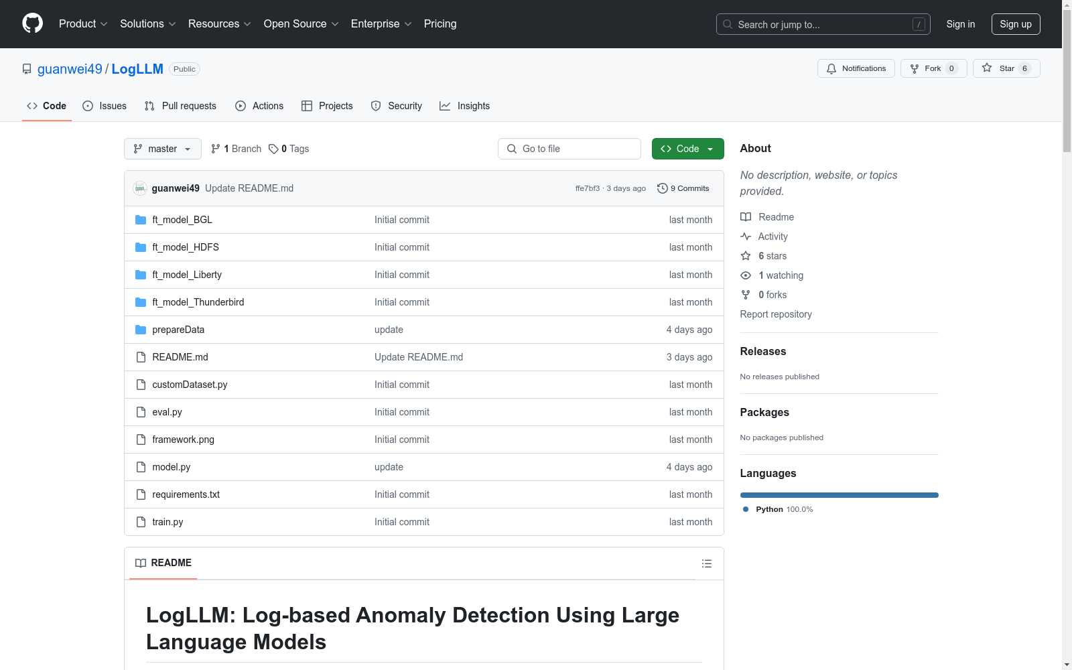This screenshot has width=1072, height=670.
Task: Open the Open Source dropdown
Action: coord(301,23)
